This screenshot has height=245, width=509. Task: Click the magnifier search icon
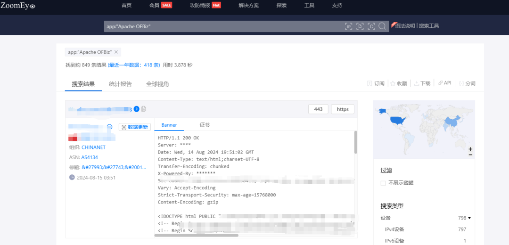(382, 26)
